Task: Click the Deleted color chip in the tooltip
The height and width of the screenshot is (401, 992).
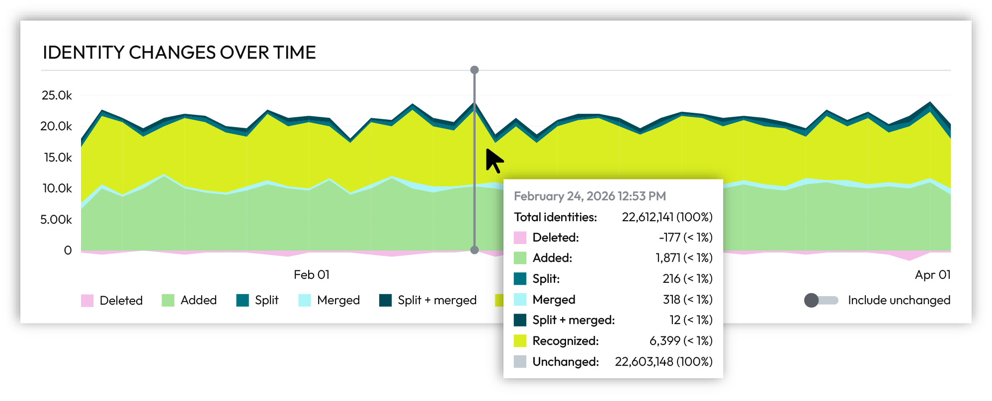Action: click(520, 238)
